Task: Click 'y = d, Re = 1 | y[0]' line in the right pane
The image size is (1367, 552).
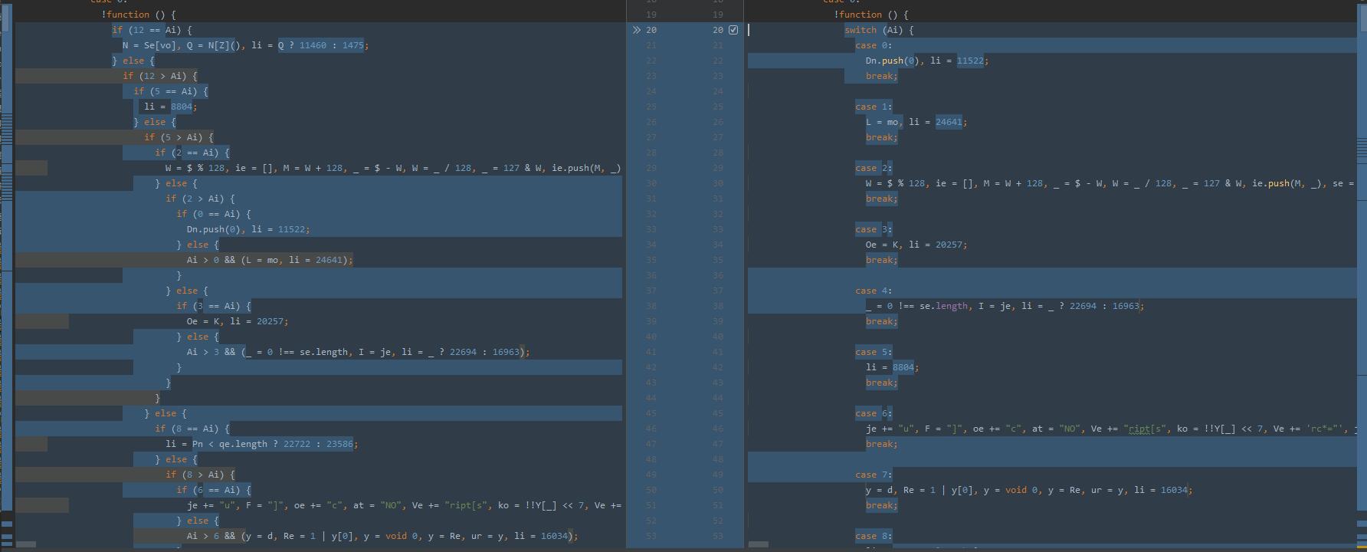Action: pos(1030,490)
